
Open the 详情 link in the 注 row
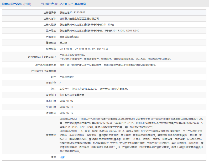[x=62, y=157]
